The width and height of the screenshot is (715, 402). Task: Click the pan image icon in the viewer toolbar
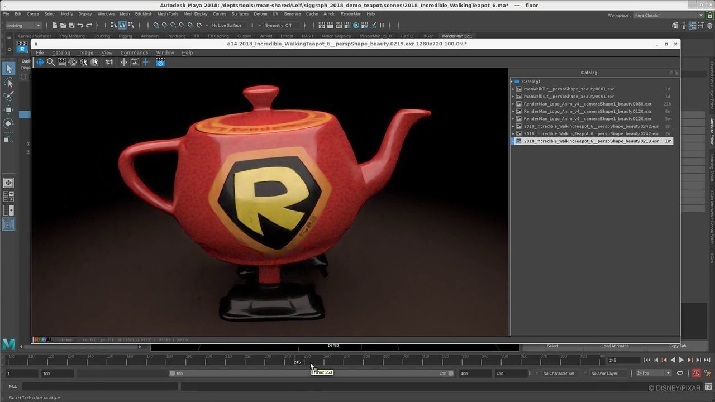click(x=40, y=62)
